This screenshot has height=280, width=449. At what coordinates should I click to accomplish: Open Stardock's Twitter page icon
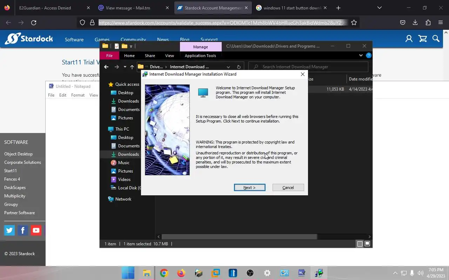point(9,230)
